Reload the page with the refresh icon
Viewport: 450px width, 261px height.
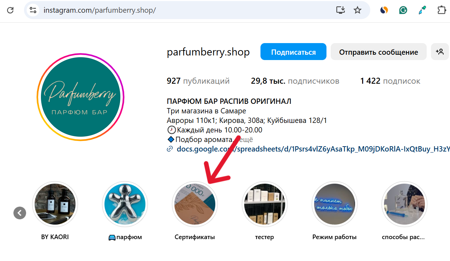pos(10,10)
